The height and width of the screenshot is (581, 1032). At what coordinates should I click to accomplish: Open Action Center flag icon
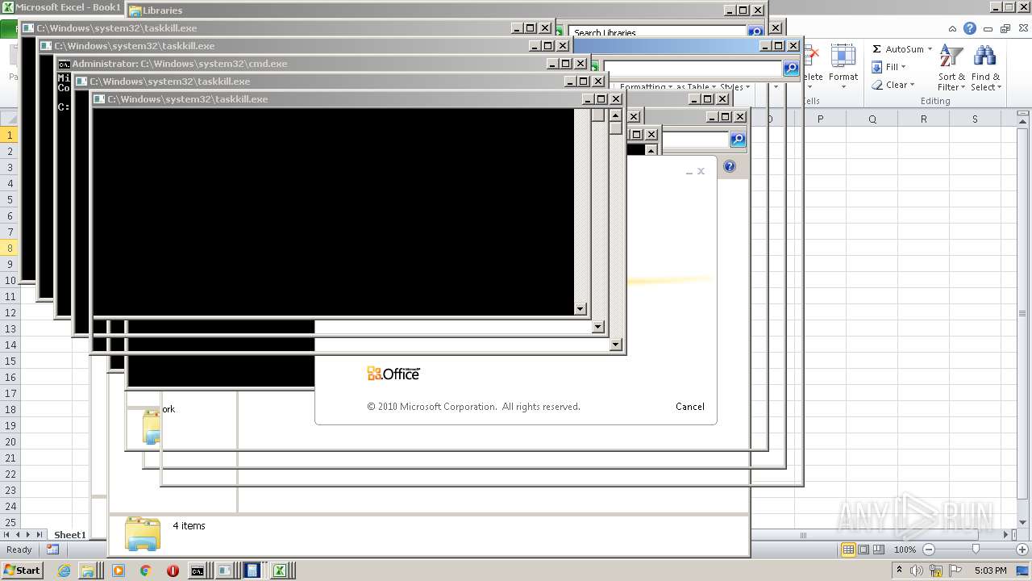(955, 571)
